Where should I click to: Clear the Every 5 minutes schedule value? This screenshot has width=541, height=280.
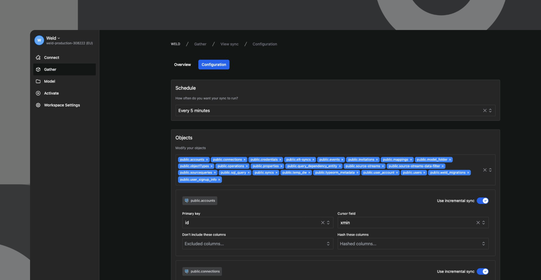(x=485, y=110)
